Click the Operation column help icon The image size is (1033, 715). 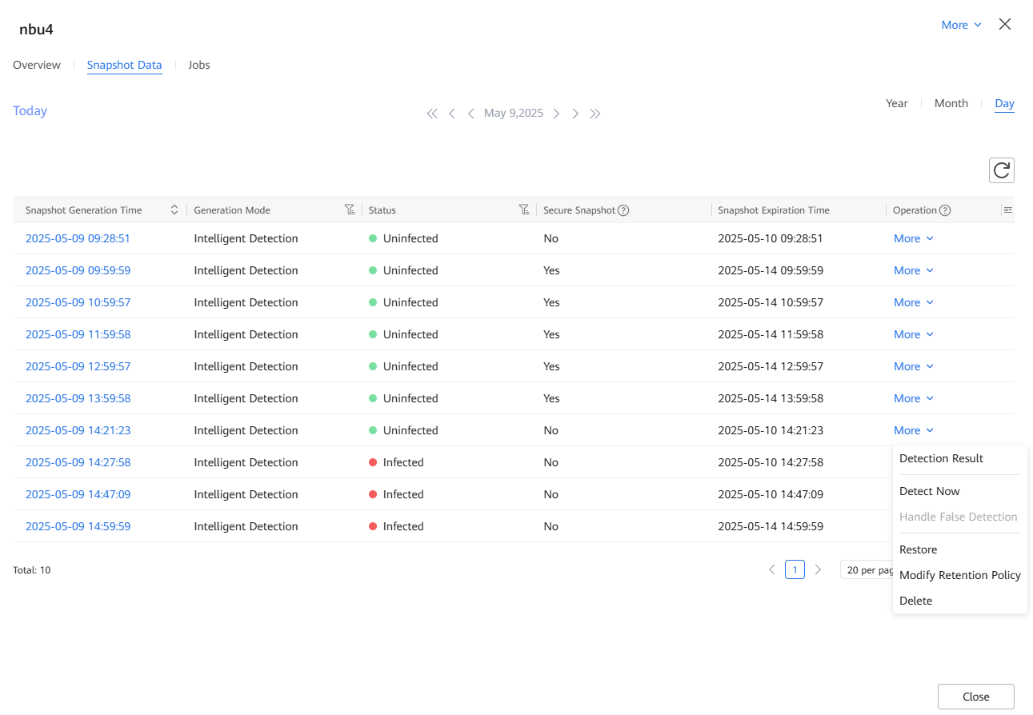tap(945, 210)
